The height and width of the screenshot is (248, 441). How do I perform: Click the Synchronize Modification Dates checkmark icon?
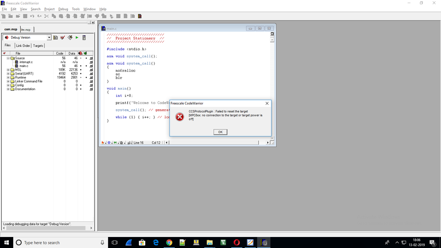(x=62, y=38)
